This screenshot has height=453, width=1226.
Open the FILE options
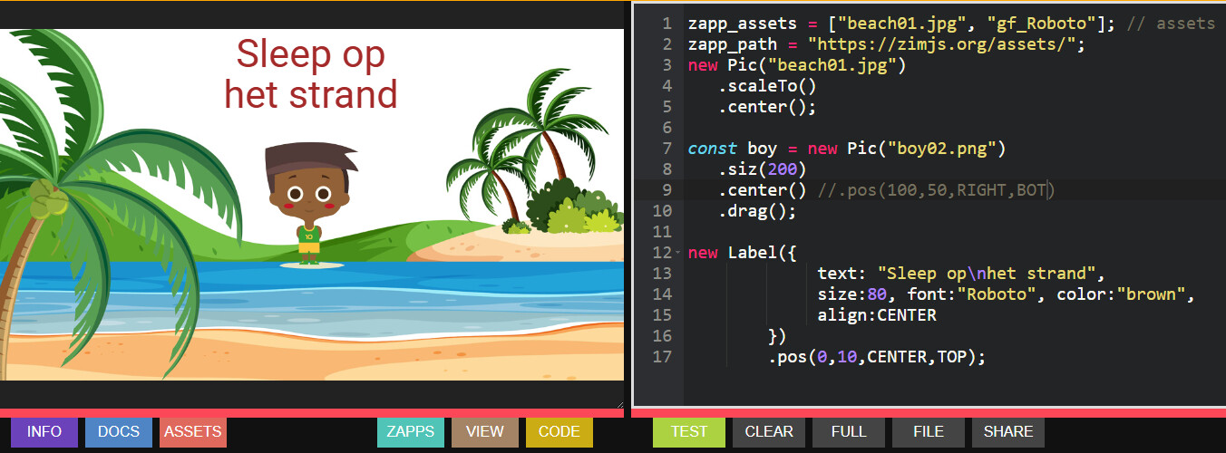tap(929, 431)
